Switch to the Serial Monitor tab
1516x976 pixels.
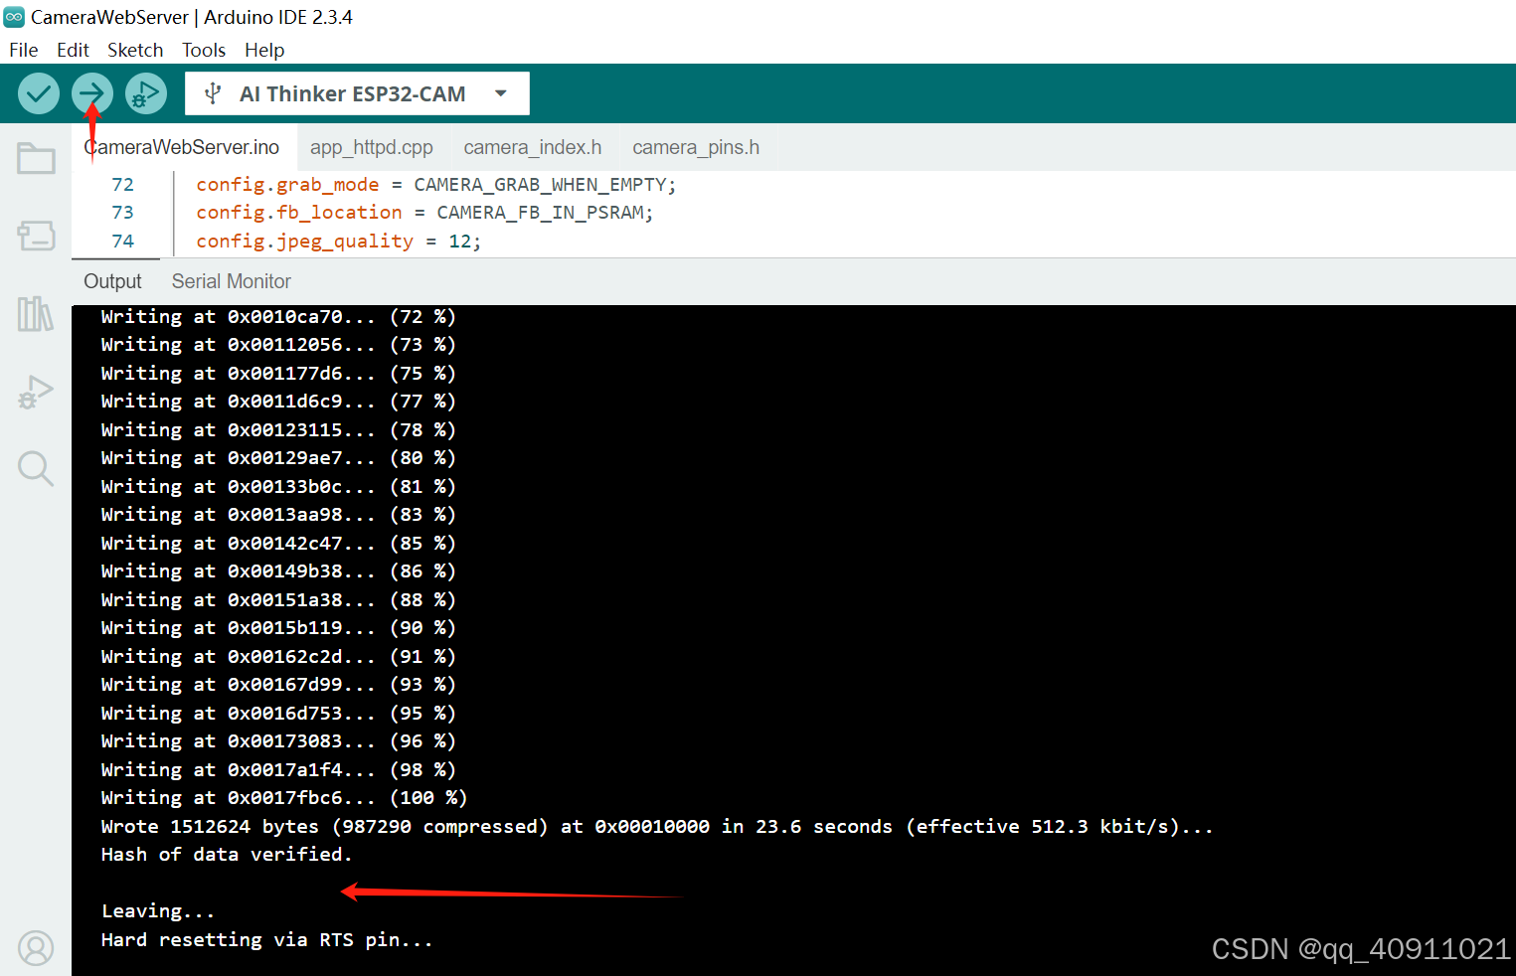231,281
